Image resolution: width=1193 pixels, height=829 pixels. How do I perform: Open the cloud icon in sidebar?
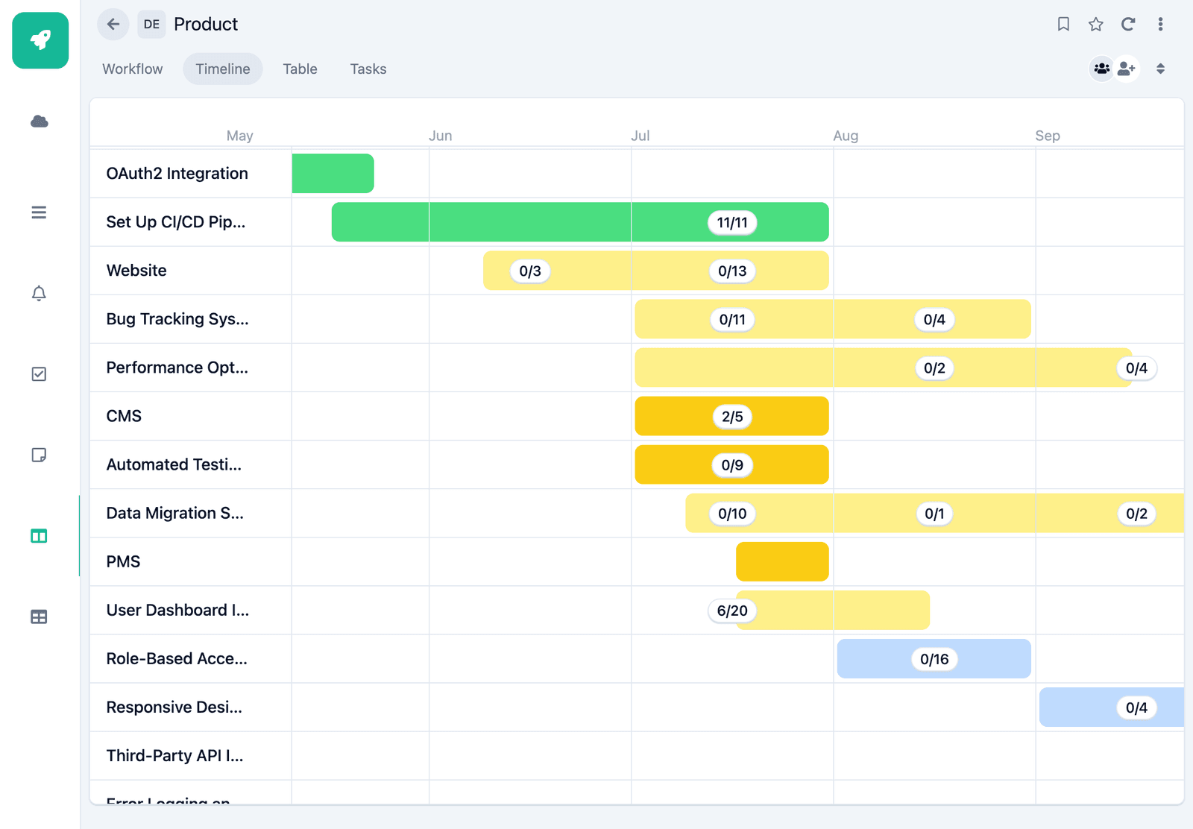coord(40,122)
